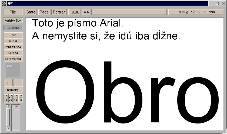Click the mark current page icon

pos(15,98)
